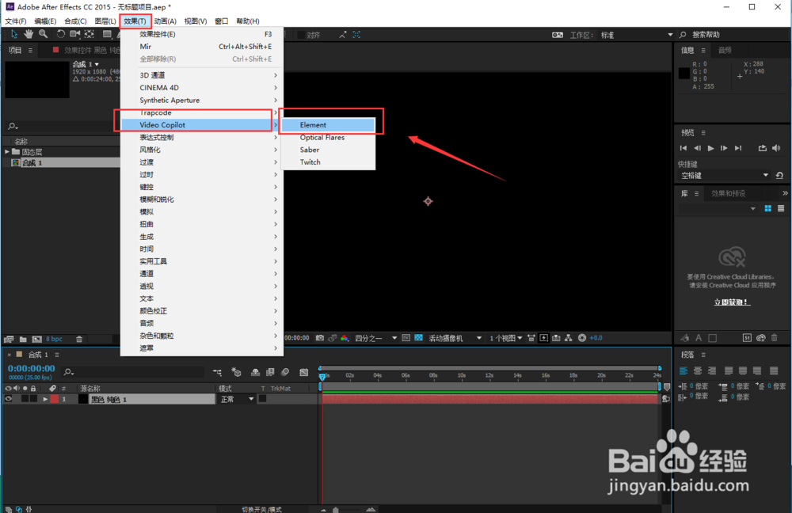Choose Saber from the submenu
This screenshot has height=513, width=792.
(x=329, y=150)
